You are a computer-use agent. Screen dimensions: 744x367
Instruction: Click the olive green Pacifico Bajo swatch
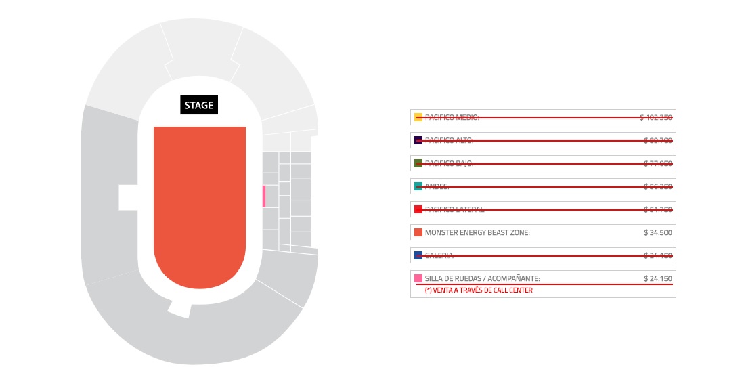tap(418, 163)
